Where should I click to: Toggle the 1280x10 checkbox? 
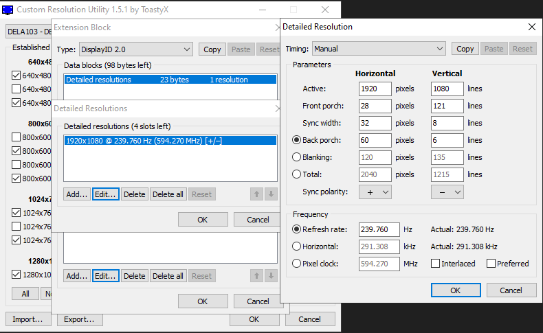point(16,275)
